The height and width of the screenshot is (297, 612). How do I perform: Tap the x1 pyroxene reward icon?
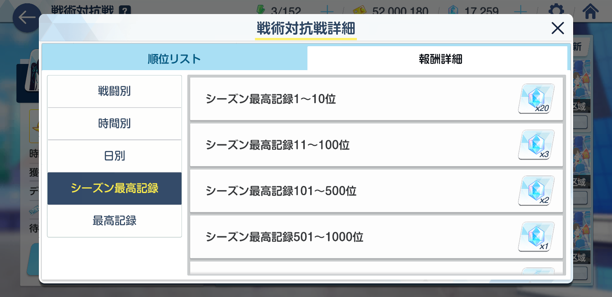[536, 237]
